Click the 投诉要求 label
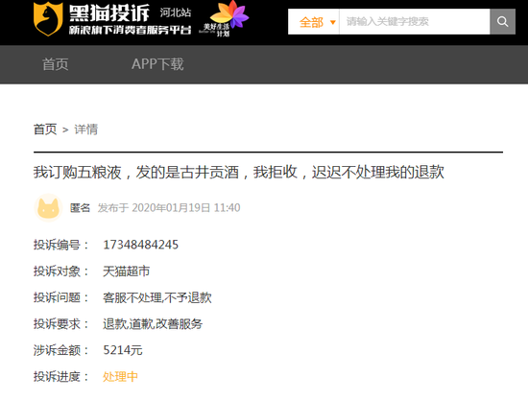The height and width of the screenshot is (401, 528). point(60,324)
